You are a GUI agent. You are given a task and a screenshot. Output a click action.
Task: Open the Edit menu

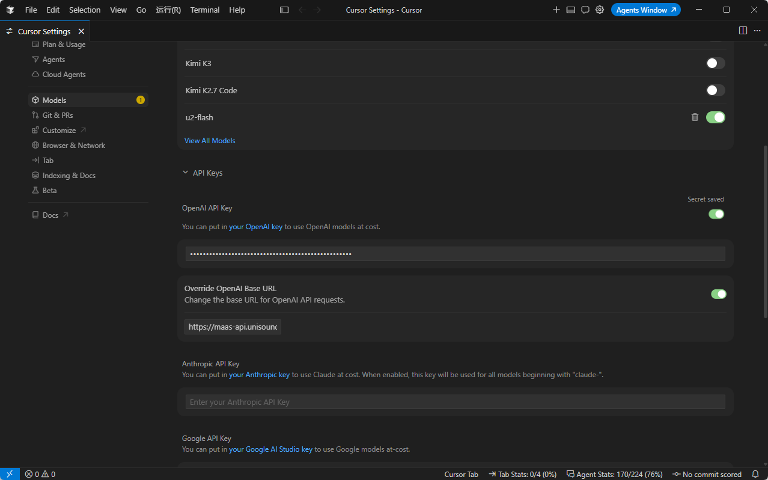(53, 10)
